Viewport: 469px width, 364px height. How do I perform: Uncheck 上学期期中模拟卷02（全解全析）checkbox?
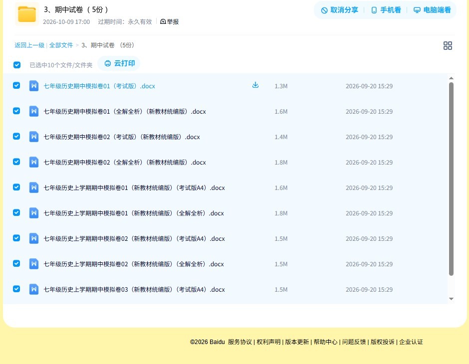(16, 263)
